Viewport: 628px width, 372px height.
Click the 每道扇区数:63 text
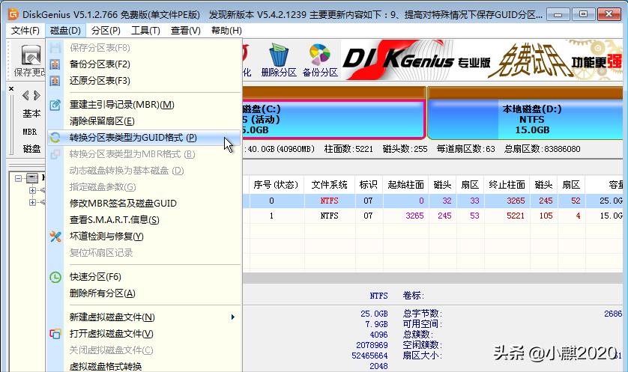click(466, 149)
